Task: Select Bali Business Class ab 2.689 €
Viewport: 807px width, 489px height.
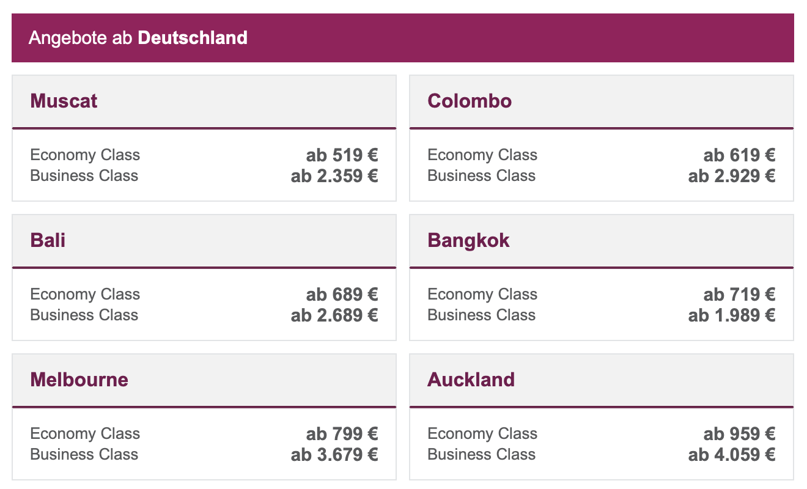Action: (x=334, y=315)
